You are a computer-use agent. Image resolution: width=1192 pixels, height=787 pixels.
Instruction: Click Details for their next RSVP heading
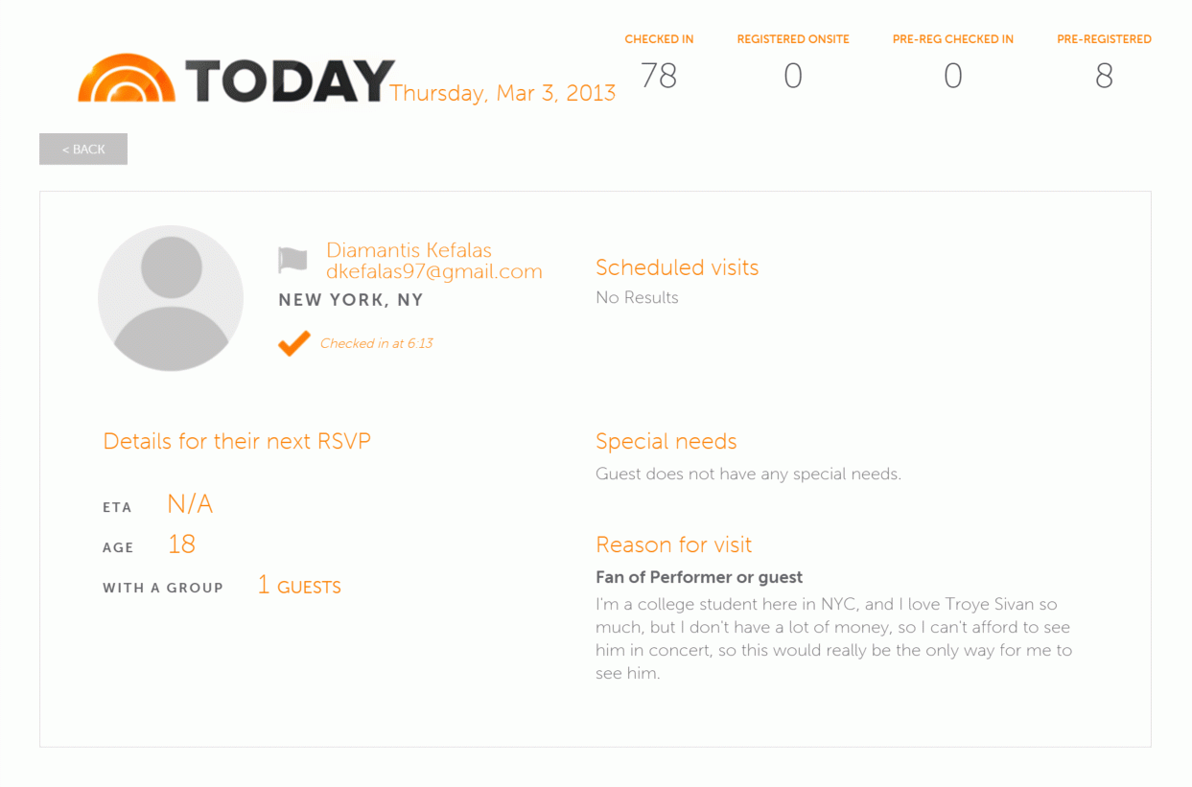[x=237, y=441]
